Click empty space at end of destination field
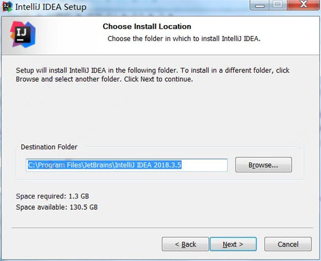Viewport: 321px width, 261px height. (204, 165)
